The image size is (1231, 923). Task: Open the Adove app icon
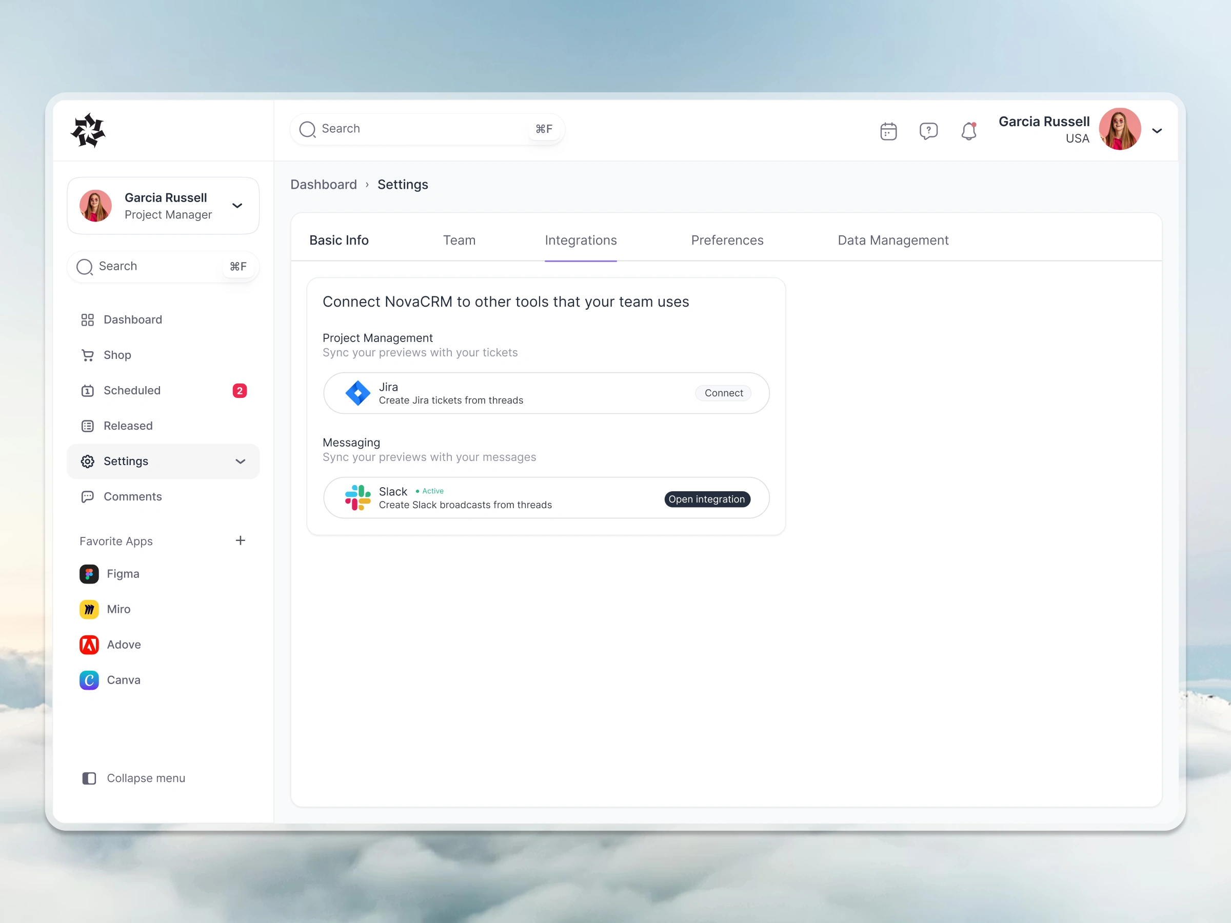(89, 645)
